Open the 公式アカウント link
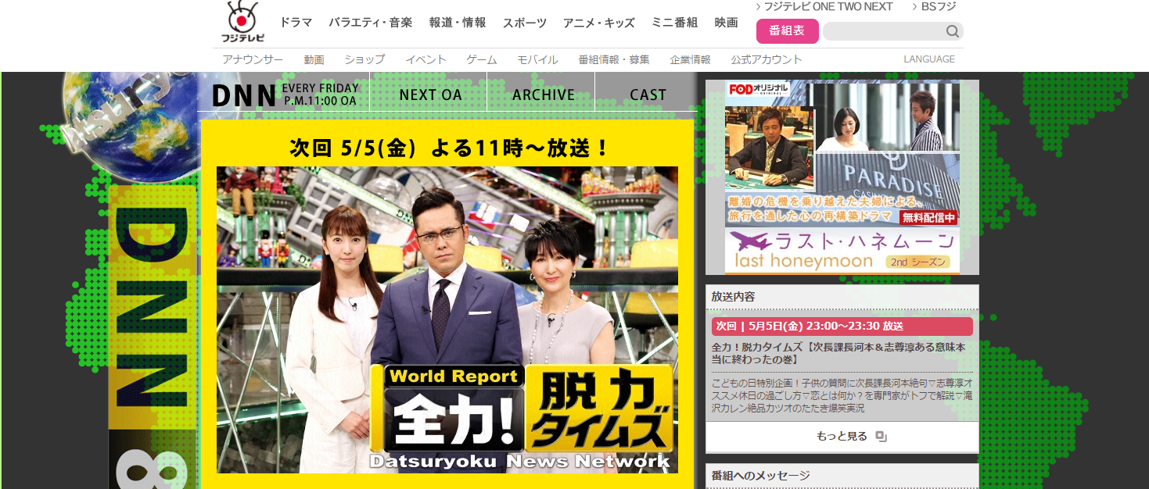1149x489 pixels. click(767, 59)
